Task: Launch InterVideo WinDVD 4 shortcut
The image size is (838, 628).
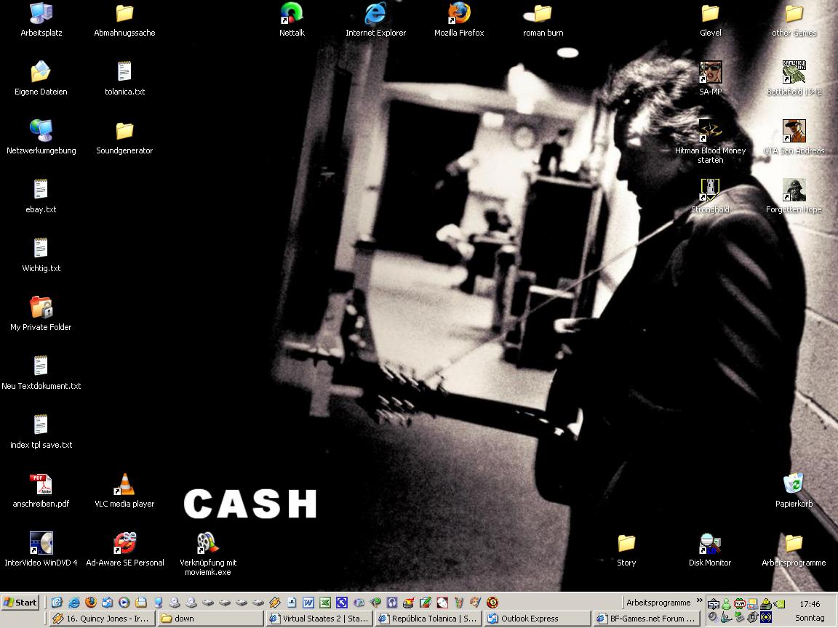Action: [x=41, y=549]
